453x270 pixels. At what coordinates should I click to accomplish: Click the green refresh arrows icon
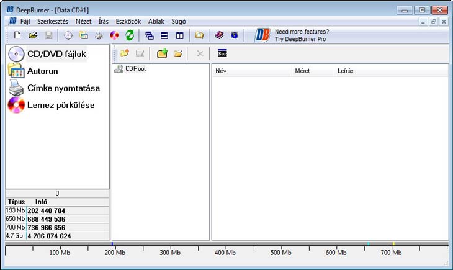click(130, 35)
